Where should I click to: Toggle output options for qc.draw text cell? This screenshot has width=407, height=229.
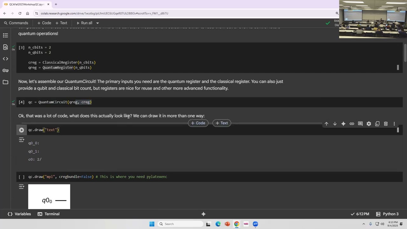point(21,140)
